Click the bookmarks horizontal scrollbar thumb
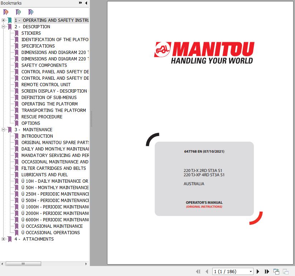Screen dimensions: 295x276 pyautogui.click(x=24, y=264)
